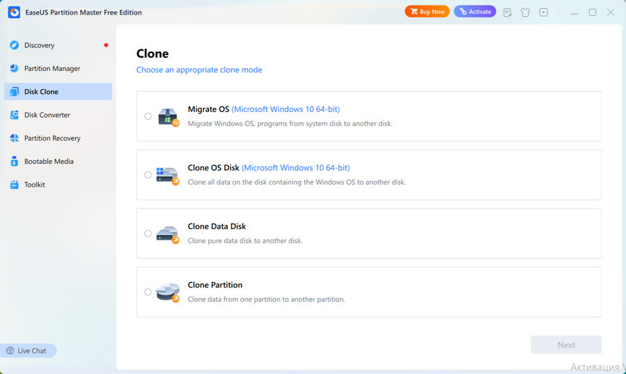Image resolution: width=626 pixels, height=374 pixels.
Task: Close the EaseUS window
Action: (611, 13)
